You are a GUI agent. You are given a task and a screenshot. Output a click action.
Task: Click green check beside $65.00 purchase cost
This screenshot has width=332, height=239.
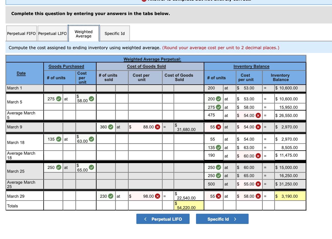(91, 167)
